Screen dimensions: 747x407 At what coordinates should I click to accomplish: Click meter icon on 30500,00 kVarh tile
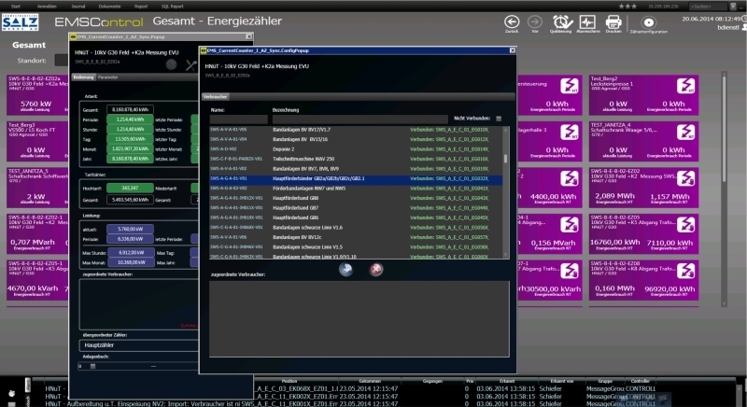570,271
